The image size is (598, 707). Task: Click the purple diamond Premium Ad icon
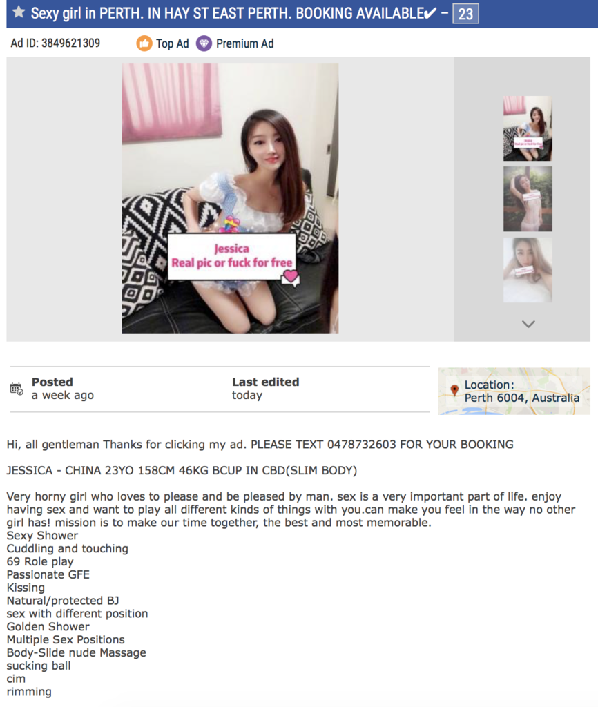click(204, 43)
